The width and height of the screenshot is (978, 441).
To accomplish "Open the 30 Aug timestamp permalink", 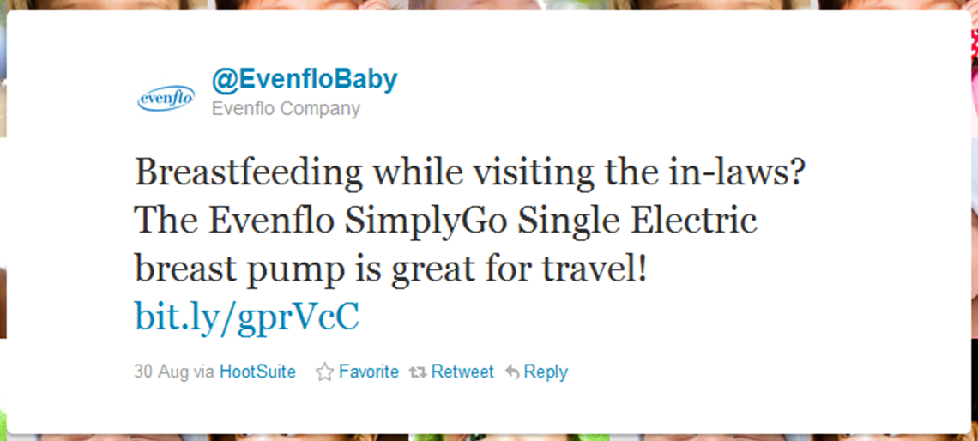I will coord(161,372).
